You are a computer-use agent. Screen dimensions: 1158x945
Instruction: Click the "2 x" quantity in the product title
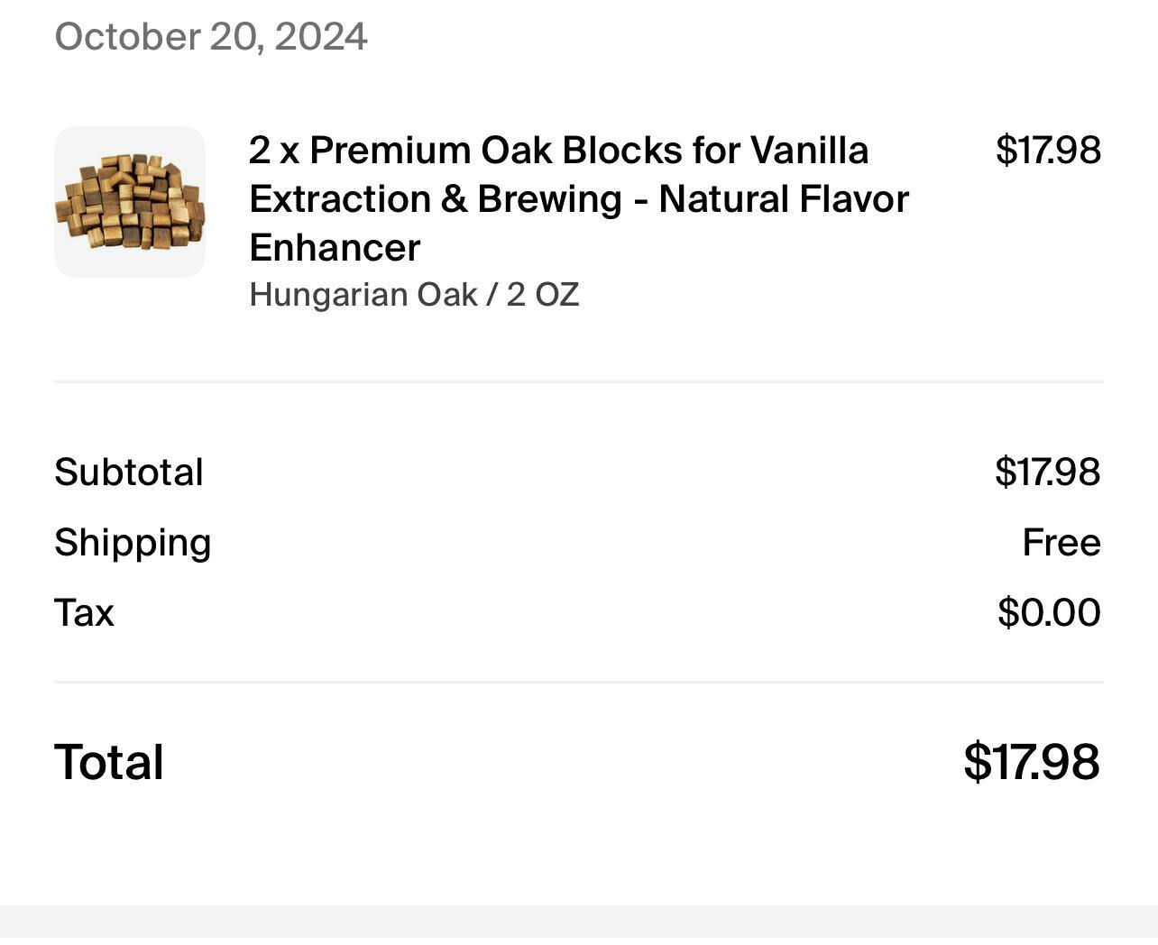[x=273, y=151]
